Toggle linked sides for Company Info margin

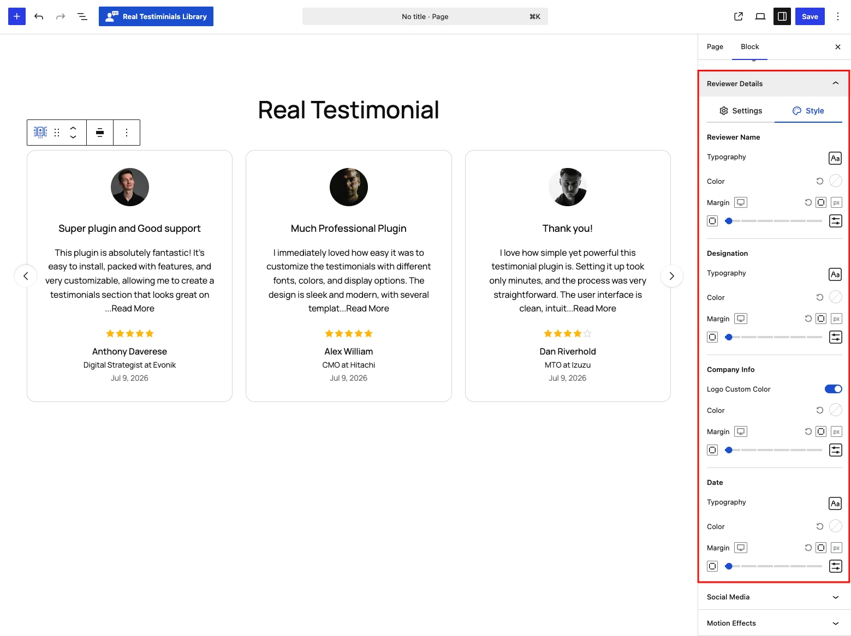821,431
